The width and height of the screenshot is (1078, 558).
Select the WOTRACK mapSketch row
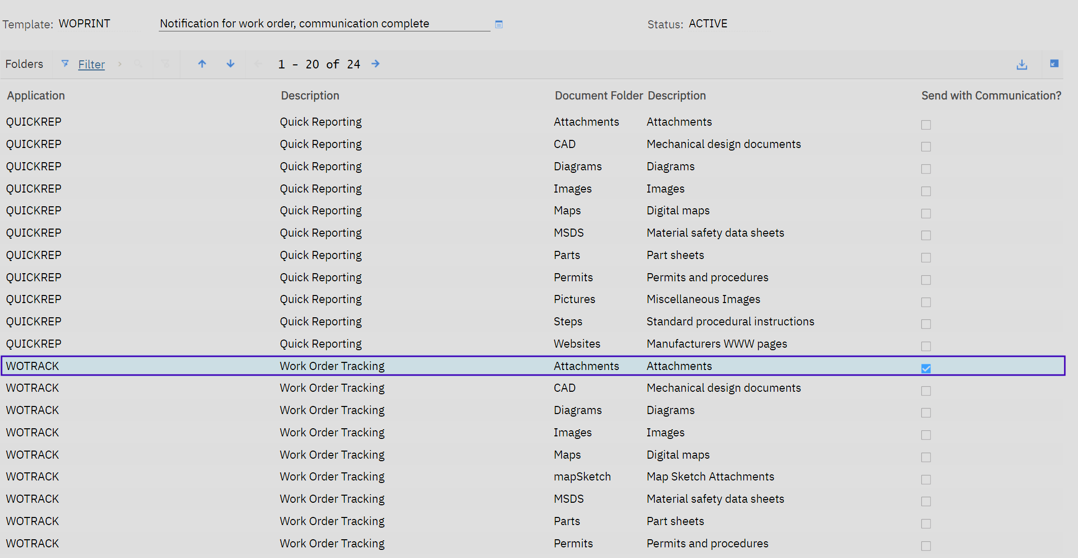point(582,477)
